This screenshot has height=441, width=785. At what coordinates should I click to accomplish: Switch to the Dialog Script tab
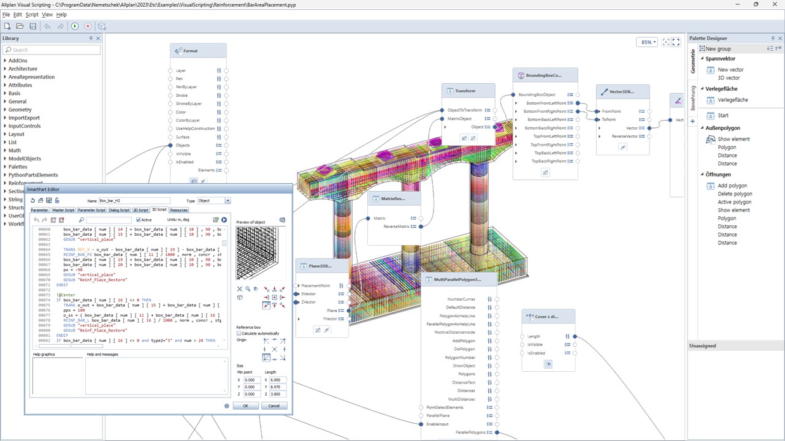[x=119, y=210]
